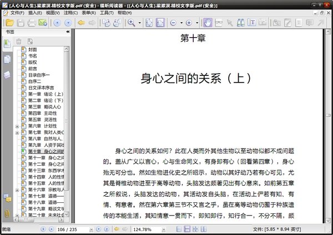333x235 pixels.
Task: Expand the 第七章 bookmark node
Action: coord(17,133)
